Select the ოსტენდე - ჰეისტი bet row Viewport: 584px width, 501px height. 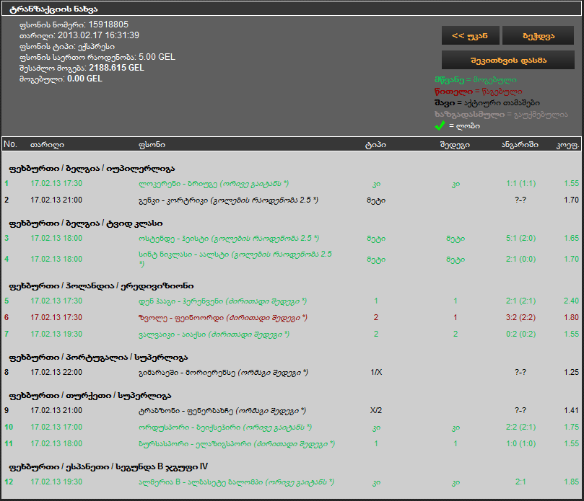point(292,239)
